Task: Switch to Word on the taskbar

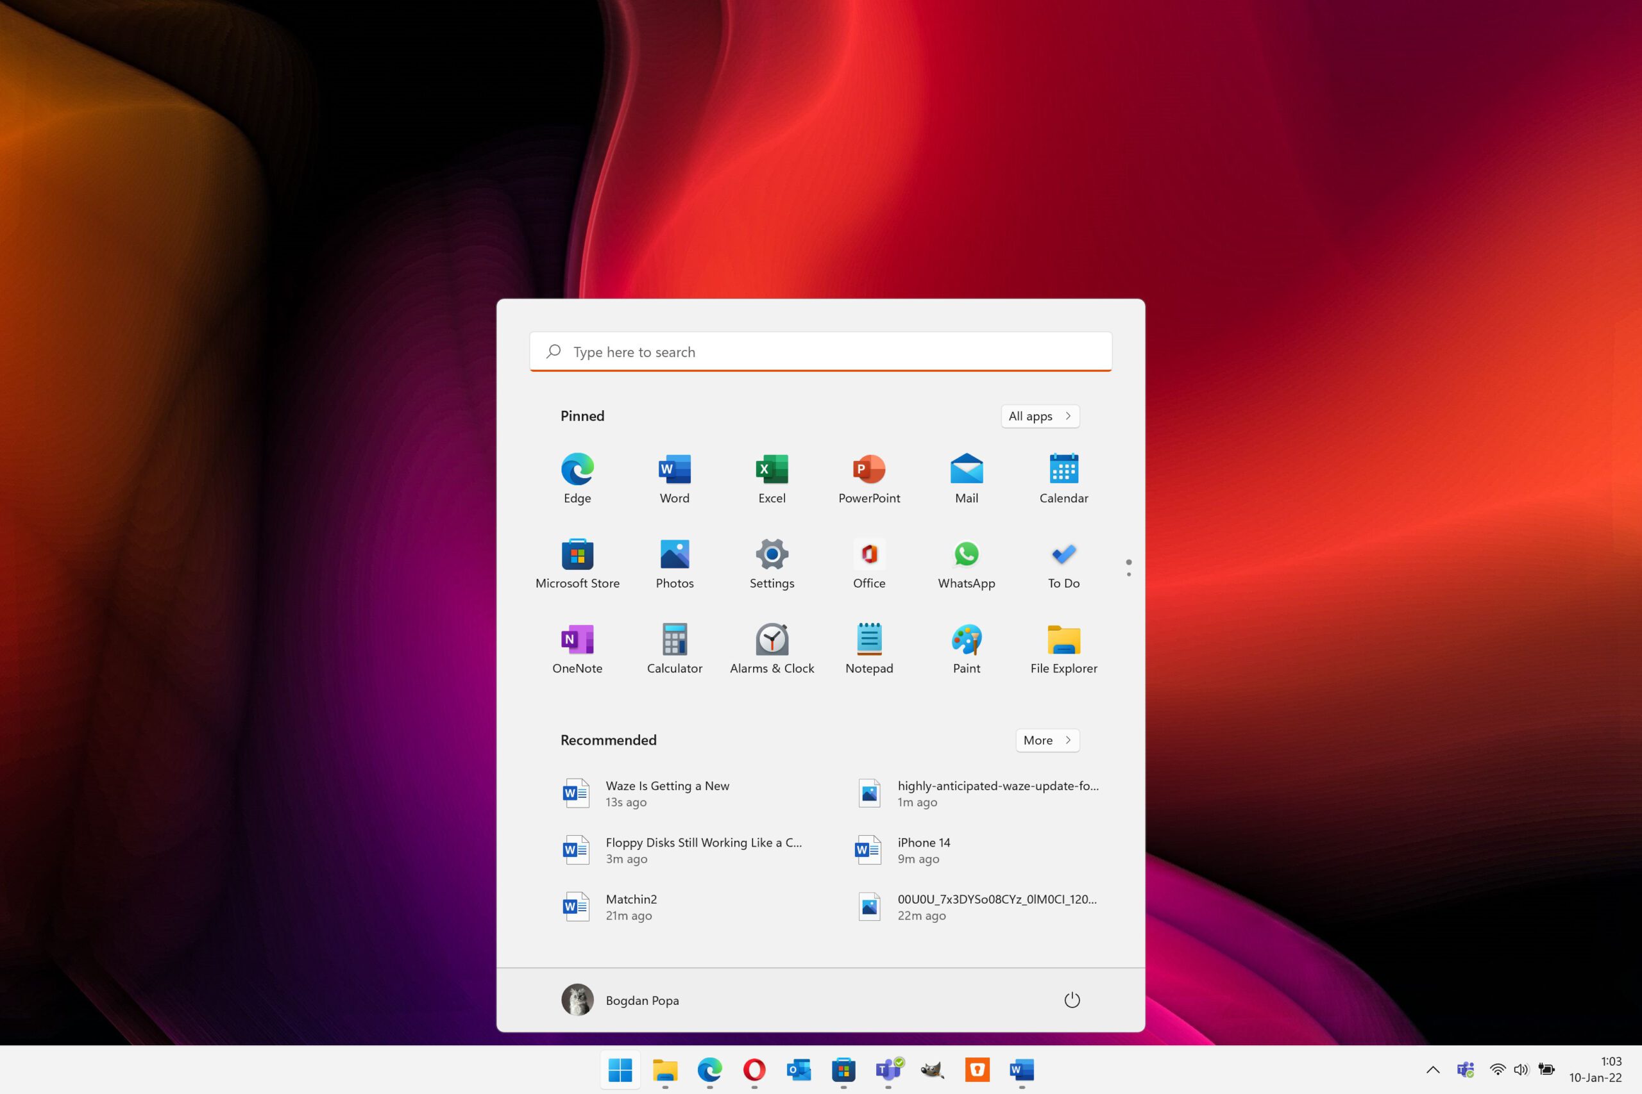Action: click(1022, 1069)
